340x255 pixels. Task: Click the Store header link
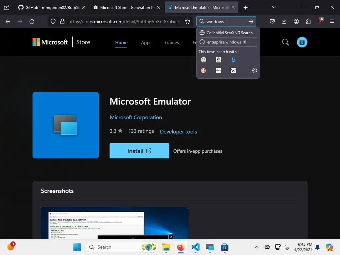83,42
